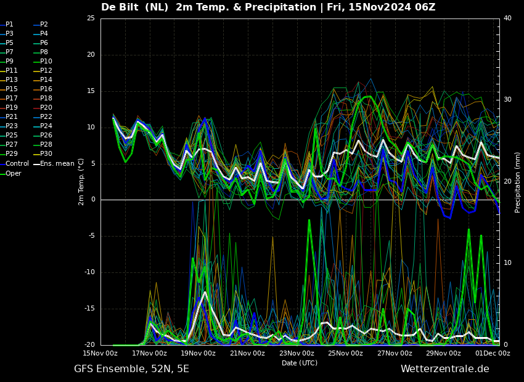Click the green line swatch beside Oper
The image size is (524, 382).
tap(2, 174)
